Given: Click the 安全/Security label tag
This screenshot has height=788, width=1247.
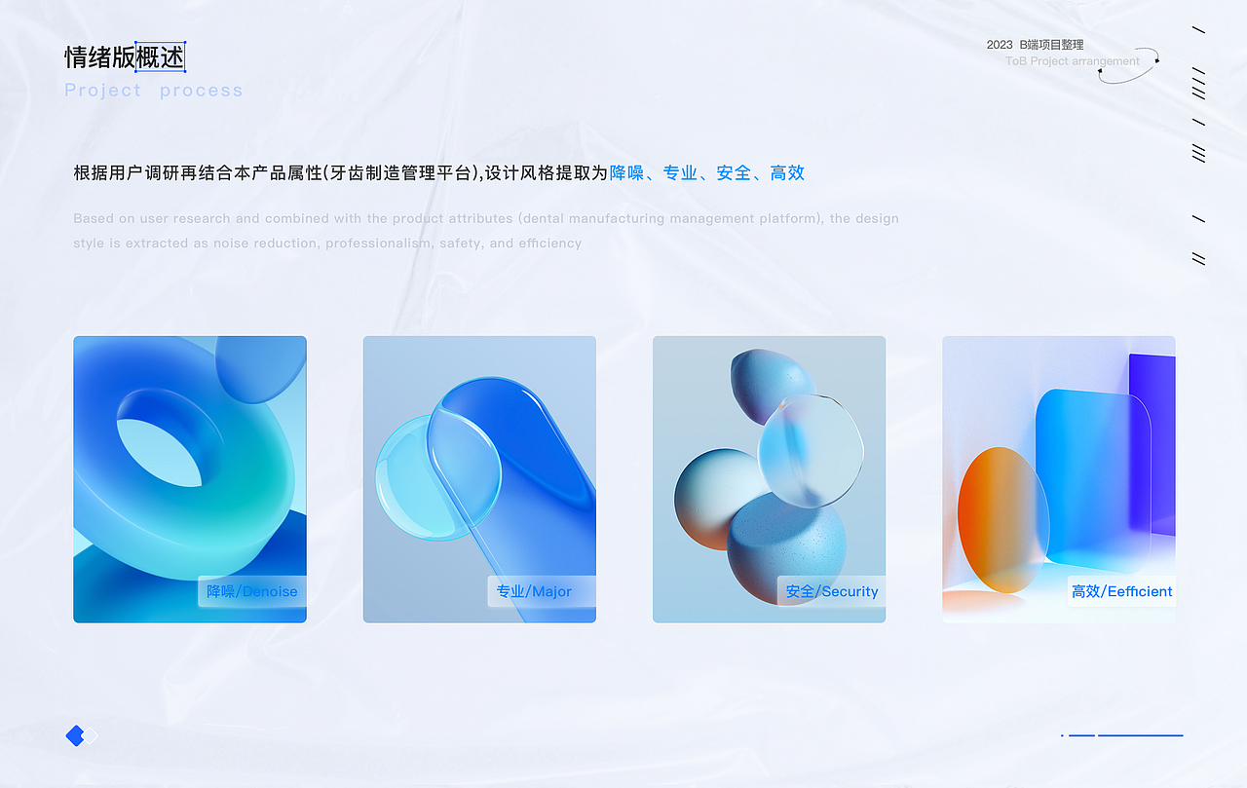Looking at the screenshot, I should 830,591.
